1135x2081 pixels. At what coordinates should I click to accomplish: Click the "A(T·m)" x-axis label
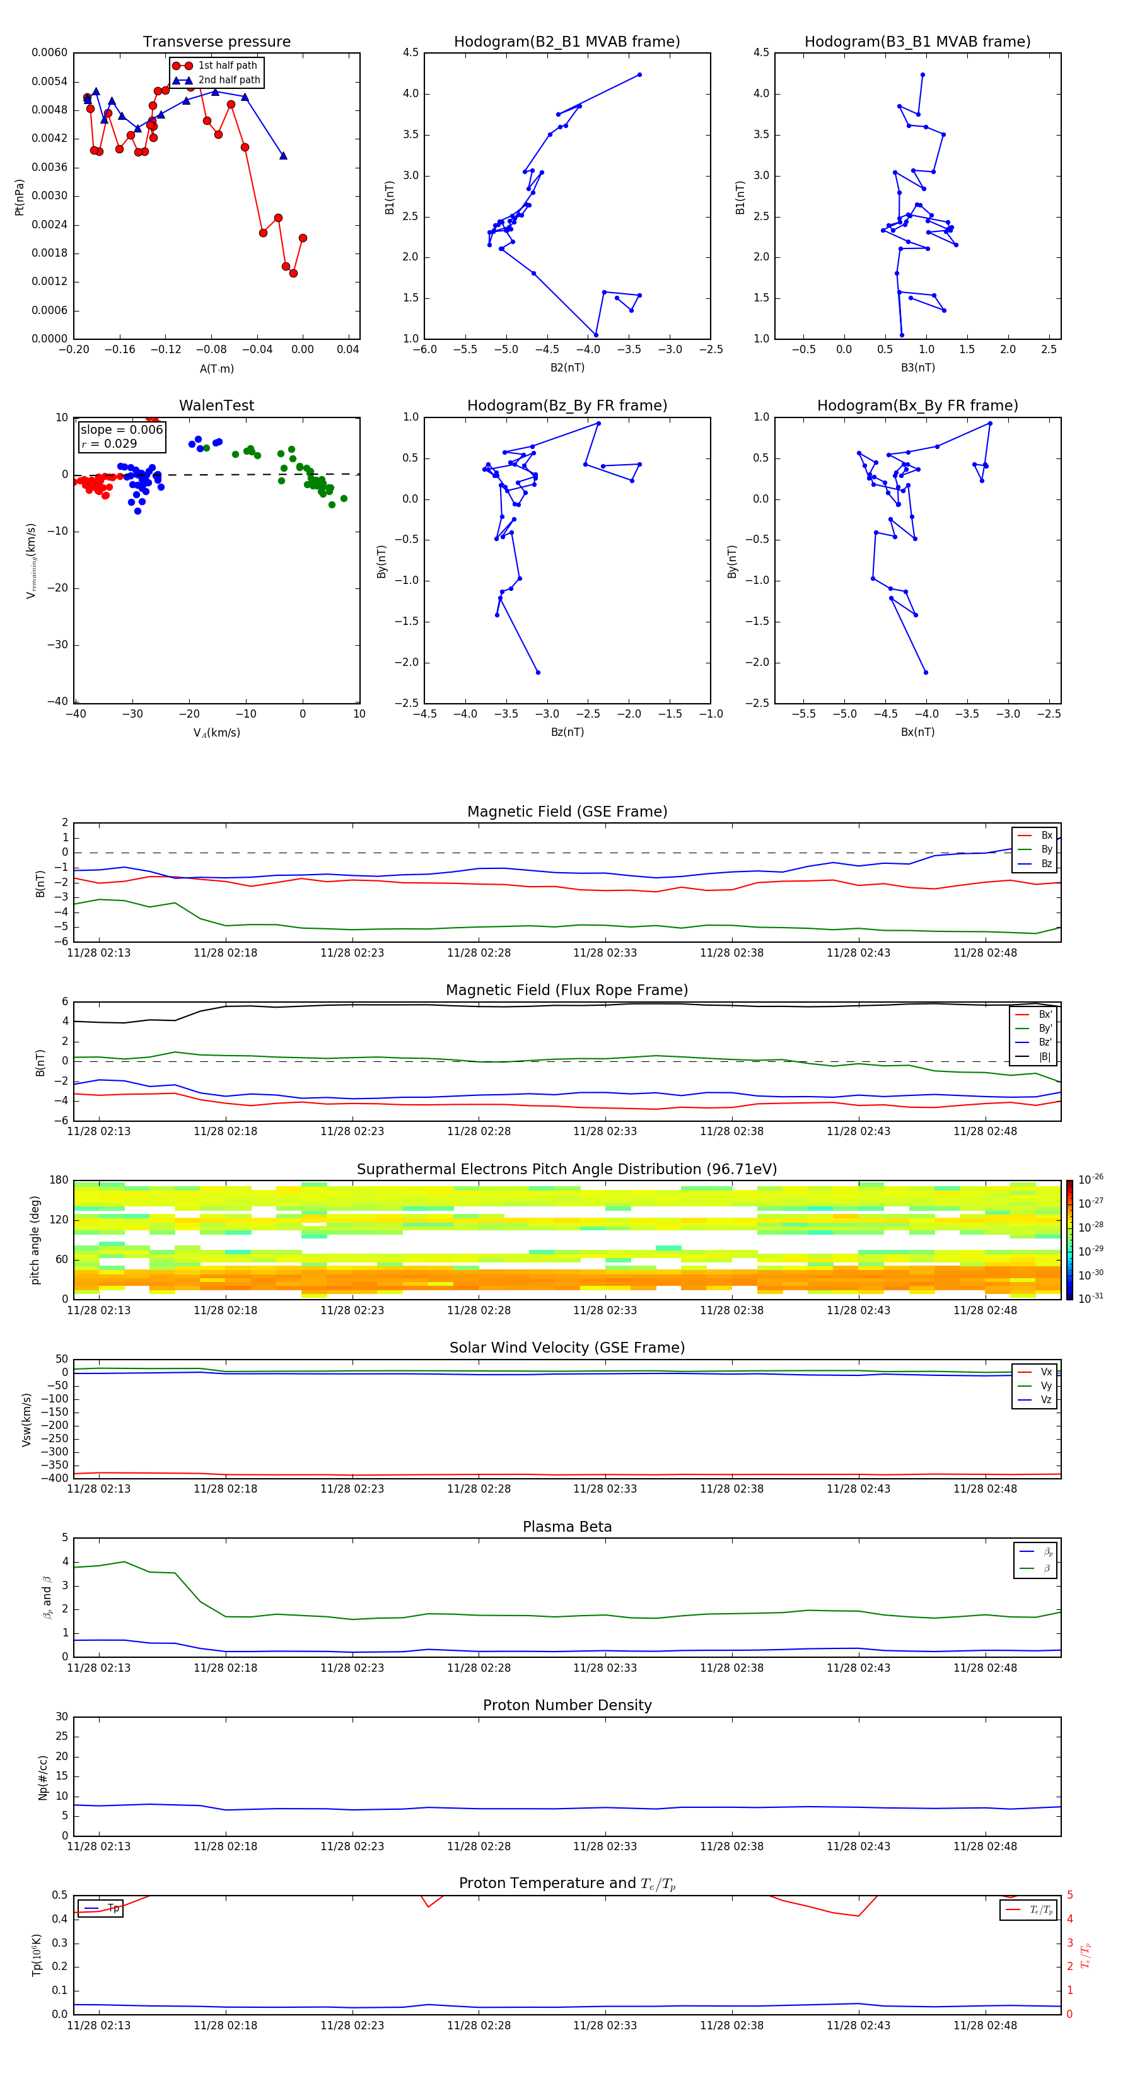tap(216, 368)
